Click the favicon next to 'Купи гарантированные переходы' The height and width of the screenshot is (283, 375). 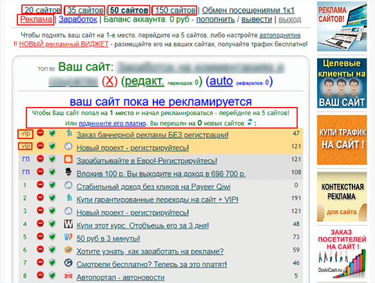[69, 198]
